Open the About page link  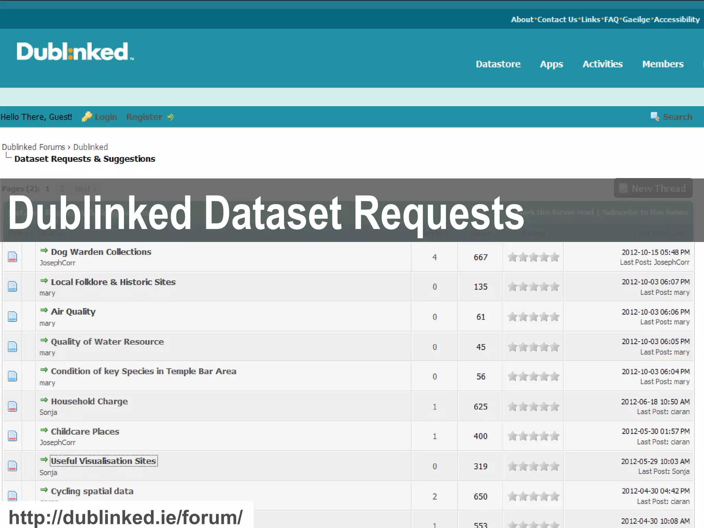pos(522,20)
